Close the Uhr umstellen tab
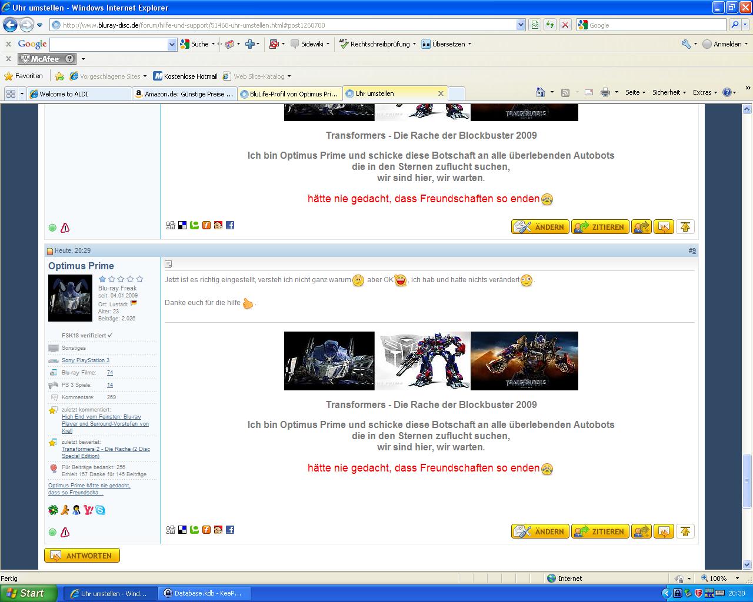Viewport: 753px width, 602px height. pos(441,93)
